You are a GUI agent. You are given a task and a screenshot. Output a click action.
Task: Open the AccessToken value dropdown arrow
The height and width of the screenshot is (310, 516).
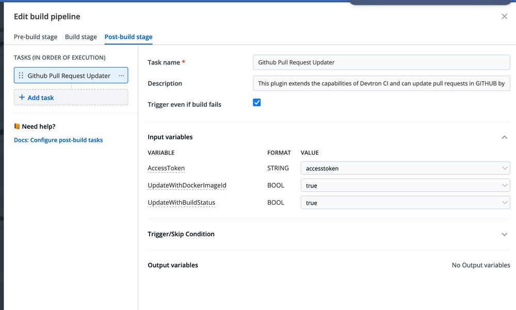(x=504, y=168)
